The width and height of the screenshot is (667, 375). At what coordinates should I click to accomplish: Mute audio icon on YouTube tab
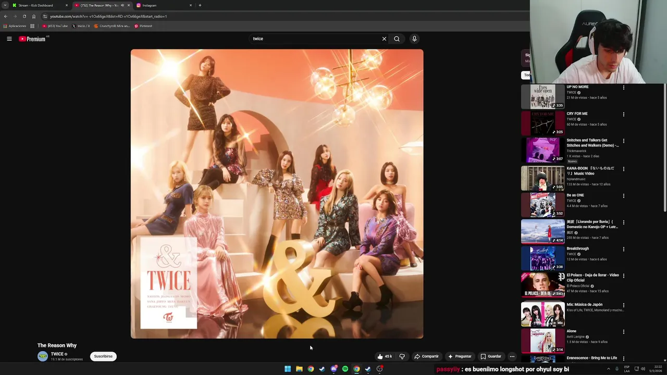(122, 5)
